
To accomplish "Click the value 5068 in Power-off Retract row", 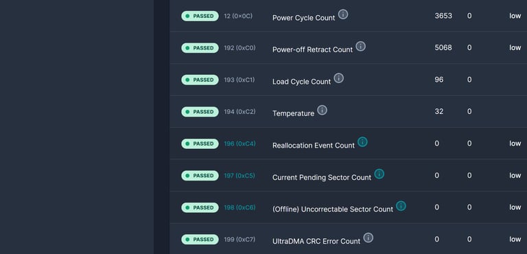I will (443, 48).
